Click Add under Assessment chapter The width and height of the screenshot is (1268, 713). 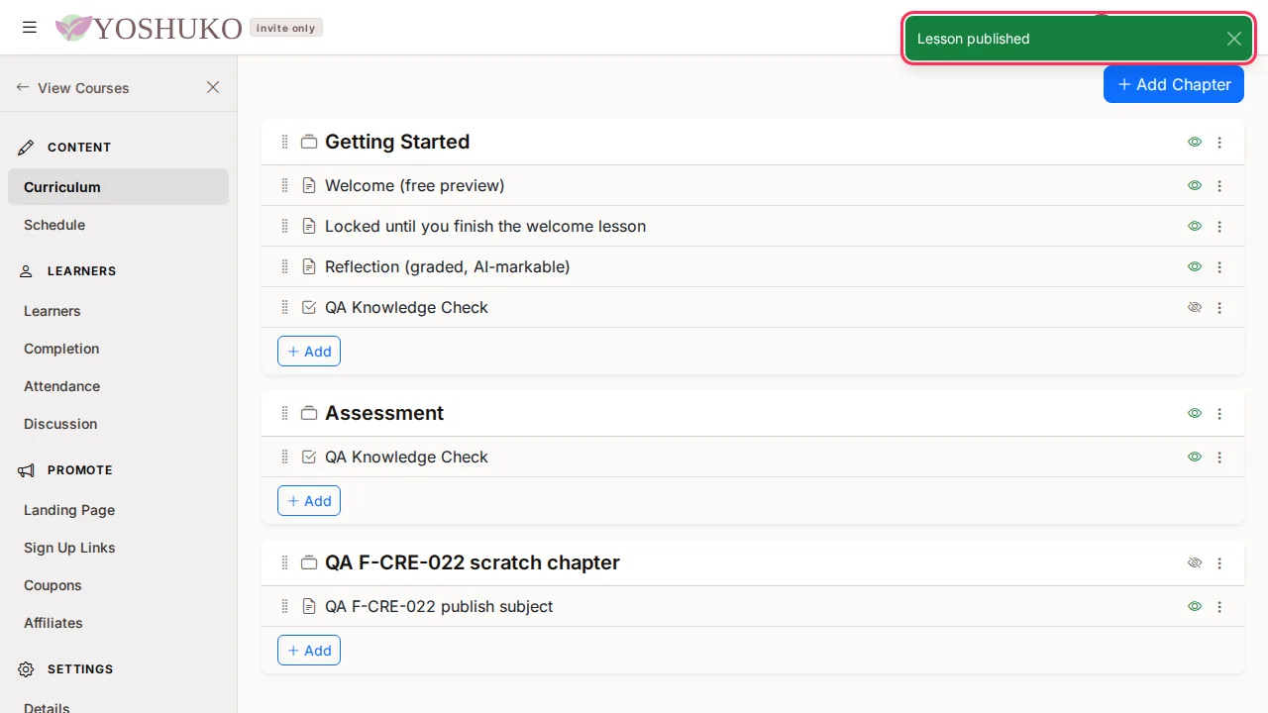[x=309, y=500]
